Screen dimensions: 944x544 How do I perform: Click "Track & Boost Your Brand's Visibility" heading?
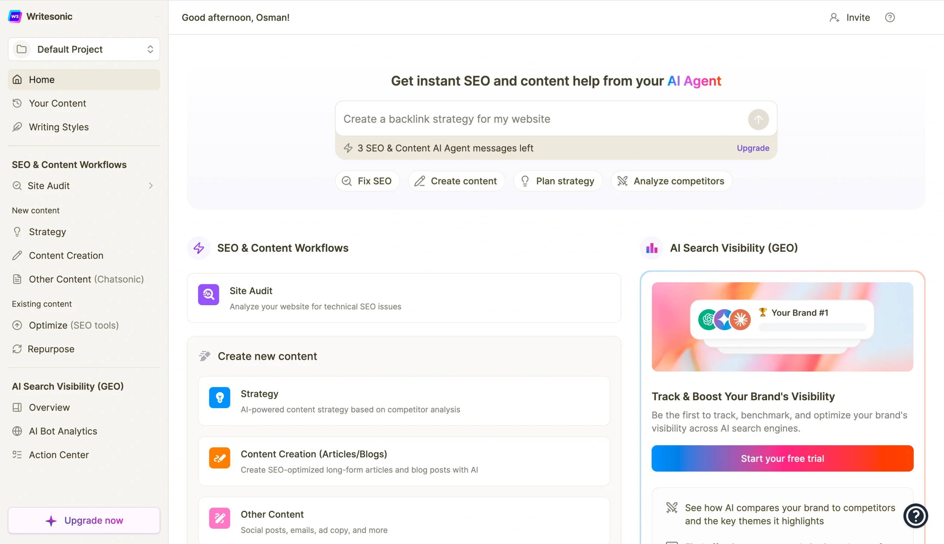point(743,397)
